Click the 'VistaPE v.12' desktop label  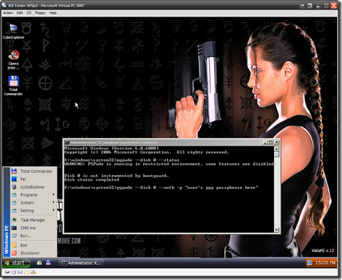pyautogui.click(x=322, y=251)
